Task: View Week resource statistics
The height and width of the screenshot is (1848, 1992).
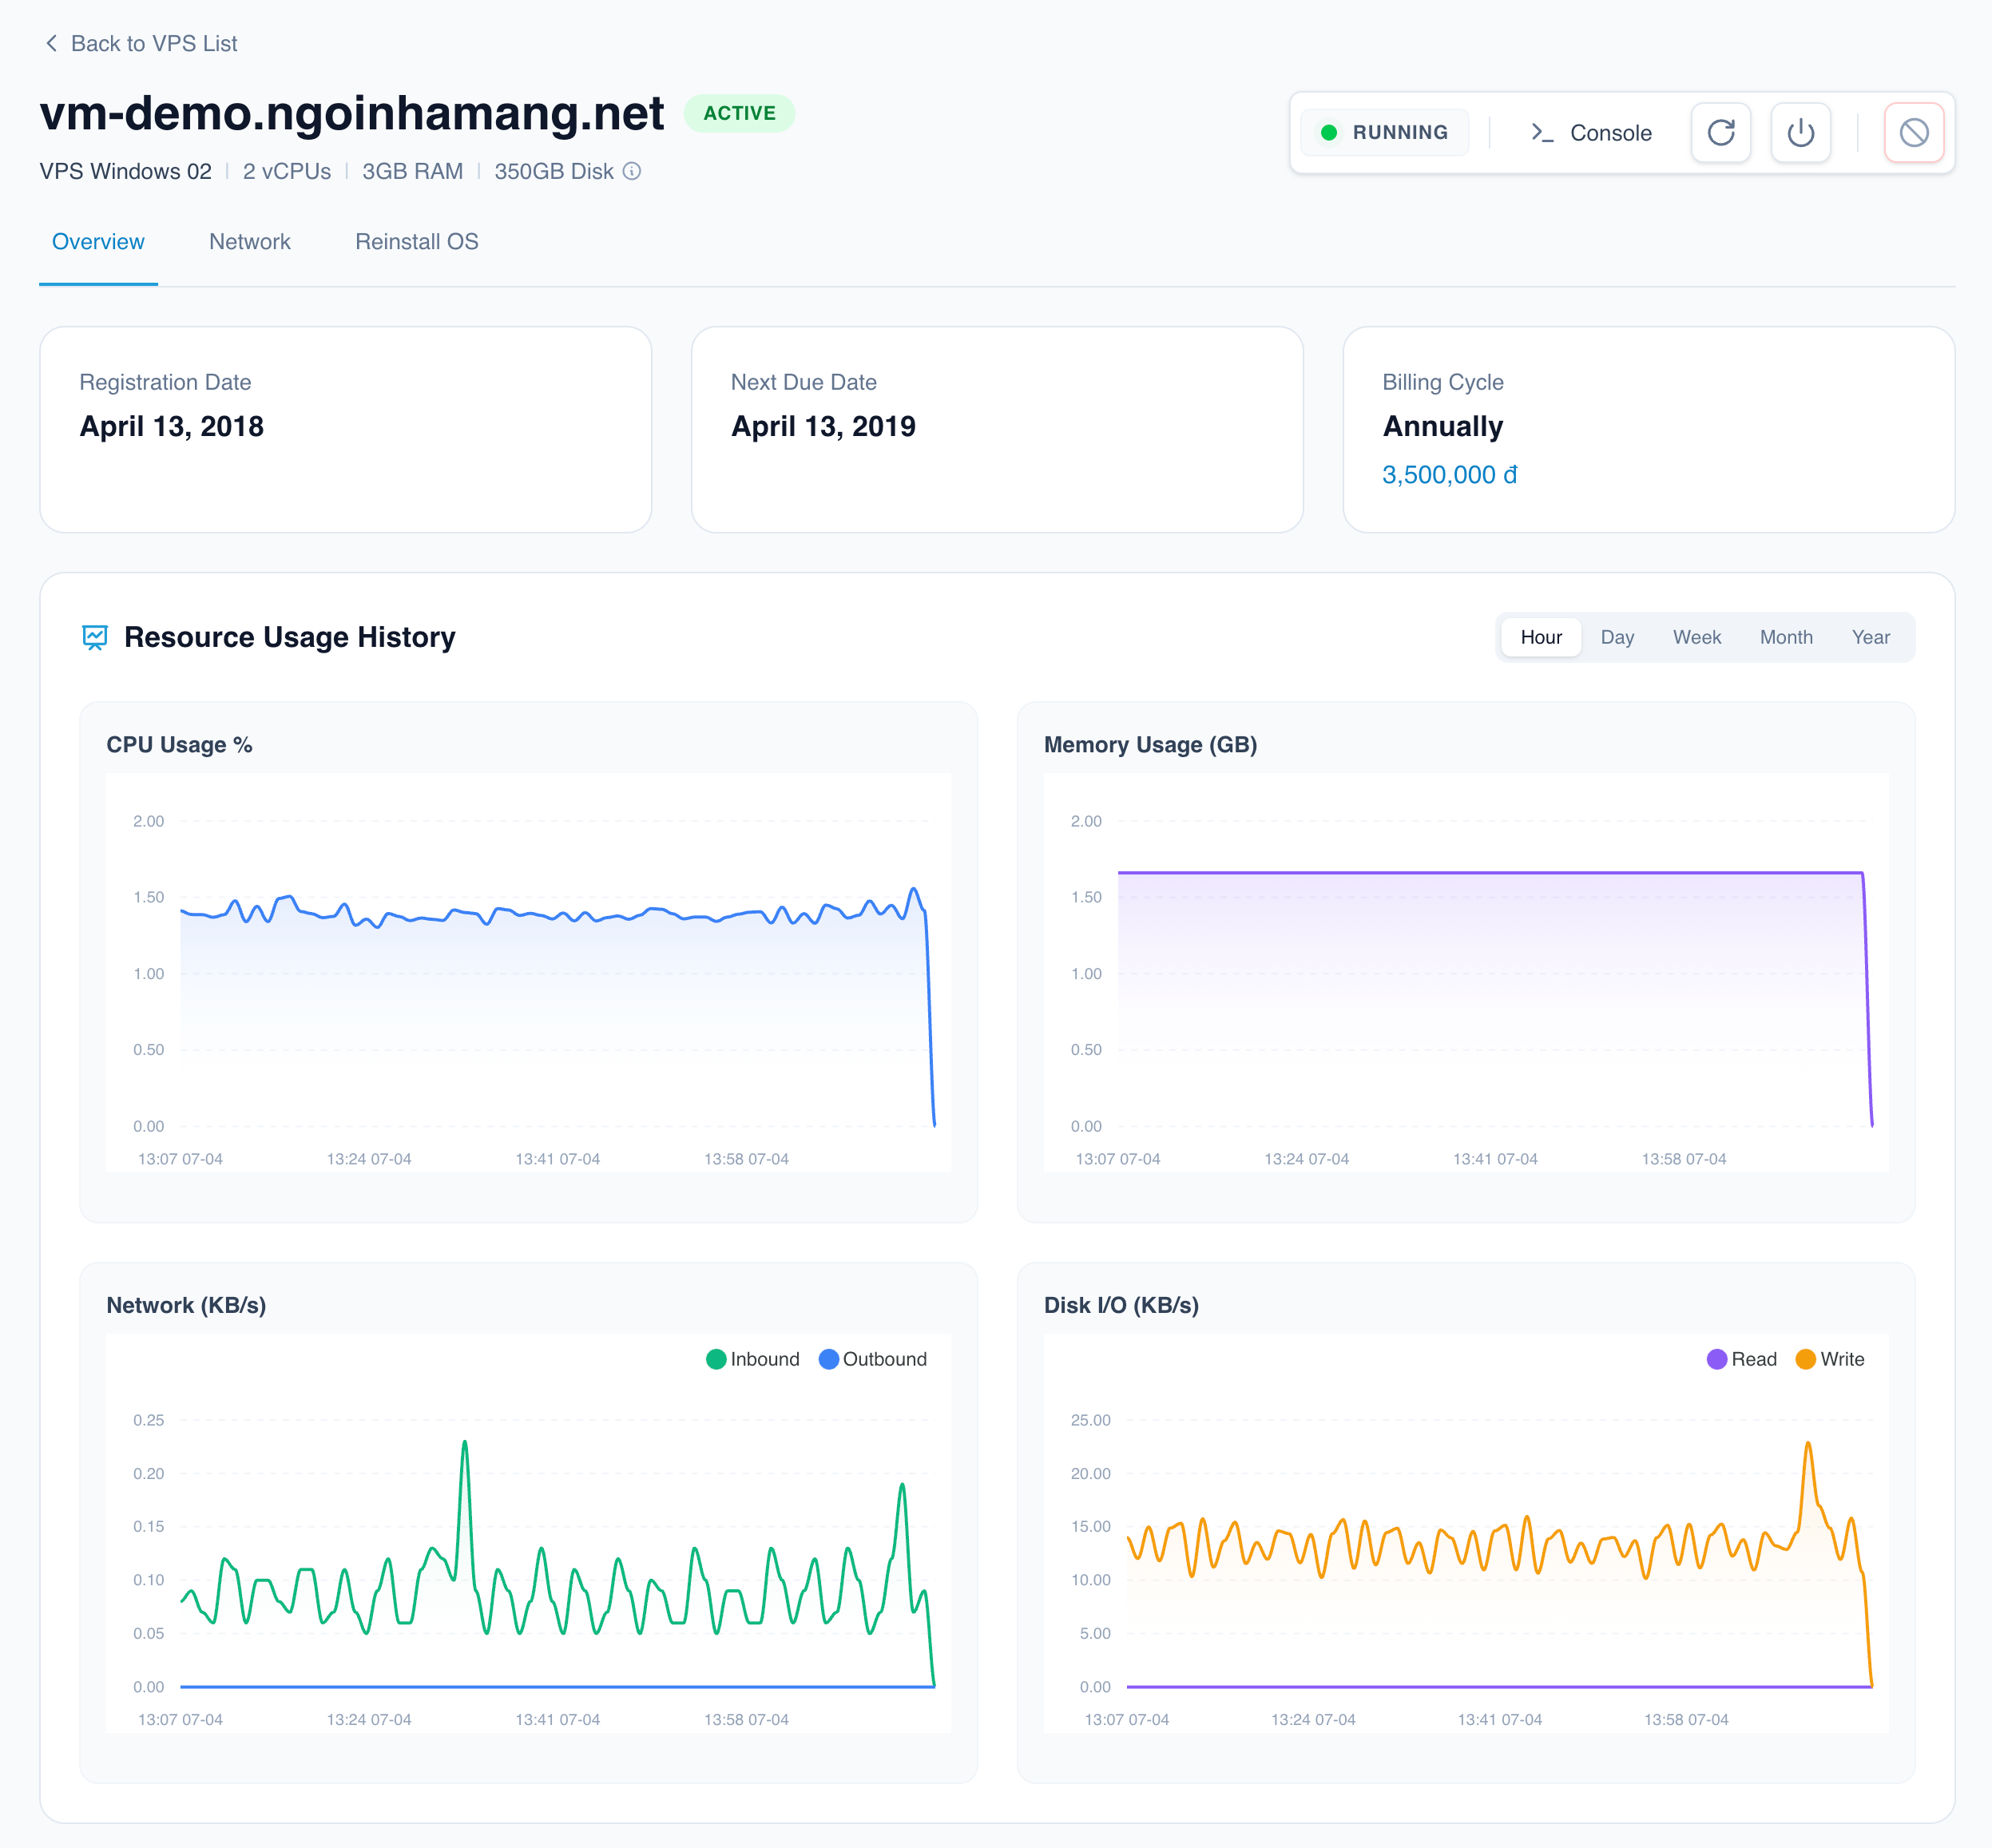Action: [x=1696, y=637]
